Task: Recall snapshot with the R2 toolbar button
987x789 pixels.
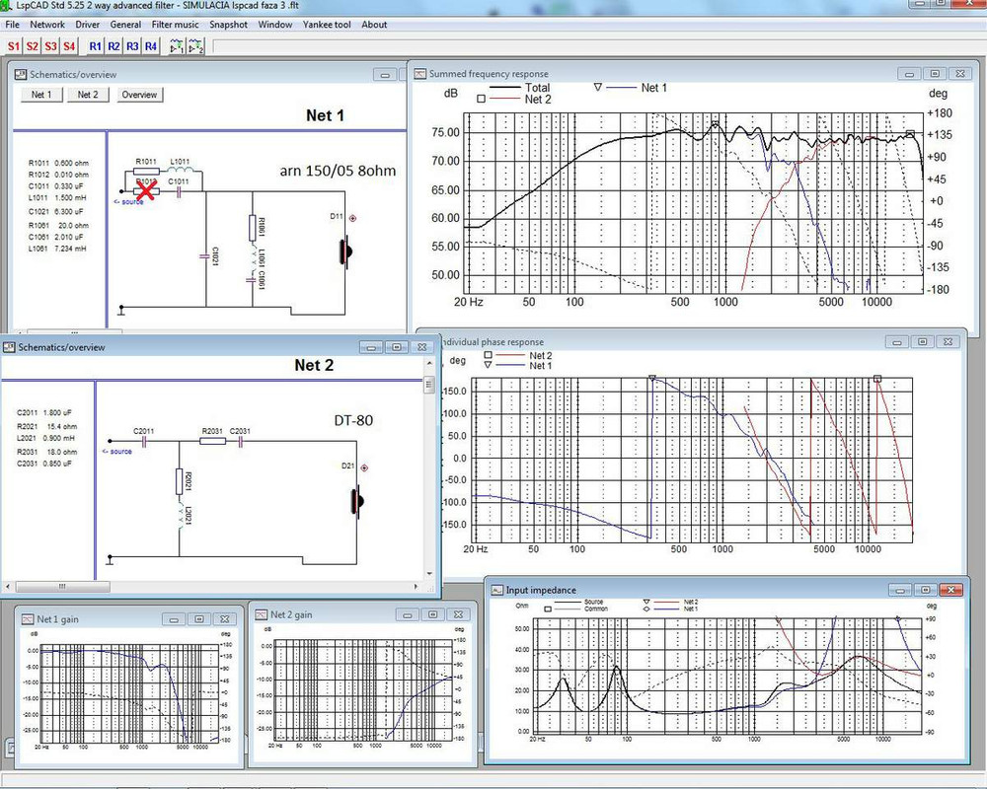Action: point(114,46)
